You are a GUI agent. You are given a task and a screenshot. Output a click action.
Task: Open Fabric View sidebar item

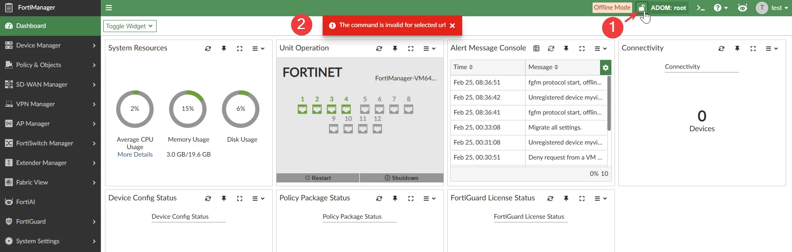coord(50,182)
